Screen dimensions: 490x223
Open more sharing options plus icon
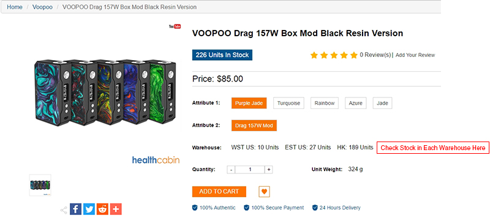pyautogui.click(x=116, y=210)
